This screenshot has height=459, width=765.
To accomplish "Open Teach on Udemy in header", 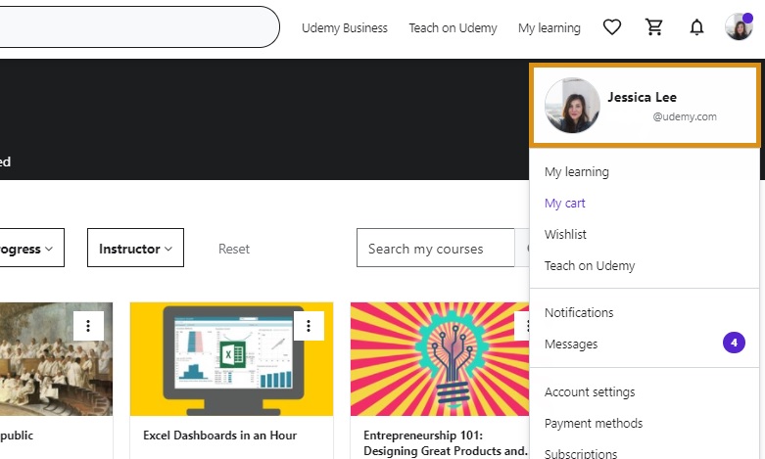I will tap(453, 28).
